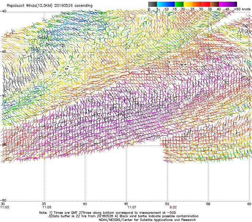Click the '-50' latitude label
The image size is (252, 222).
tap(3, 96)
